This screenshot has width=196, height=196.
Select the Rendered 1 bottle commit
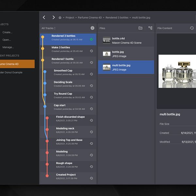[68, 62]
